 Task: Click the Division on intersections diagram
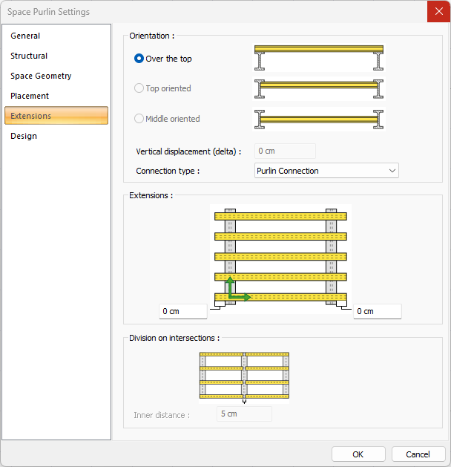pyautogui.click(x=244, y=376)
